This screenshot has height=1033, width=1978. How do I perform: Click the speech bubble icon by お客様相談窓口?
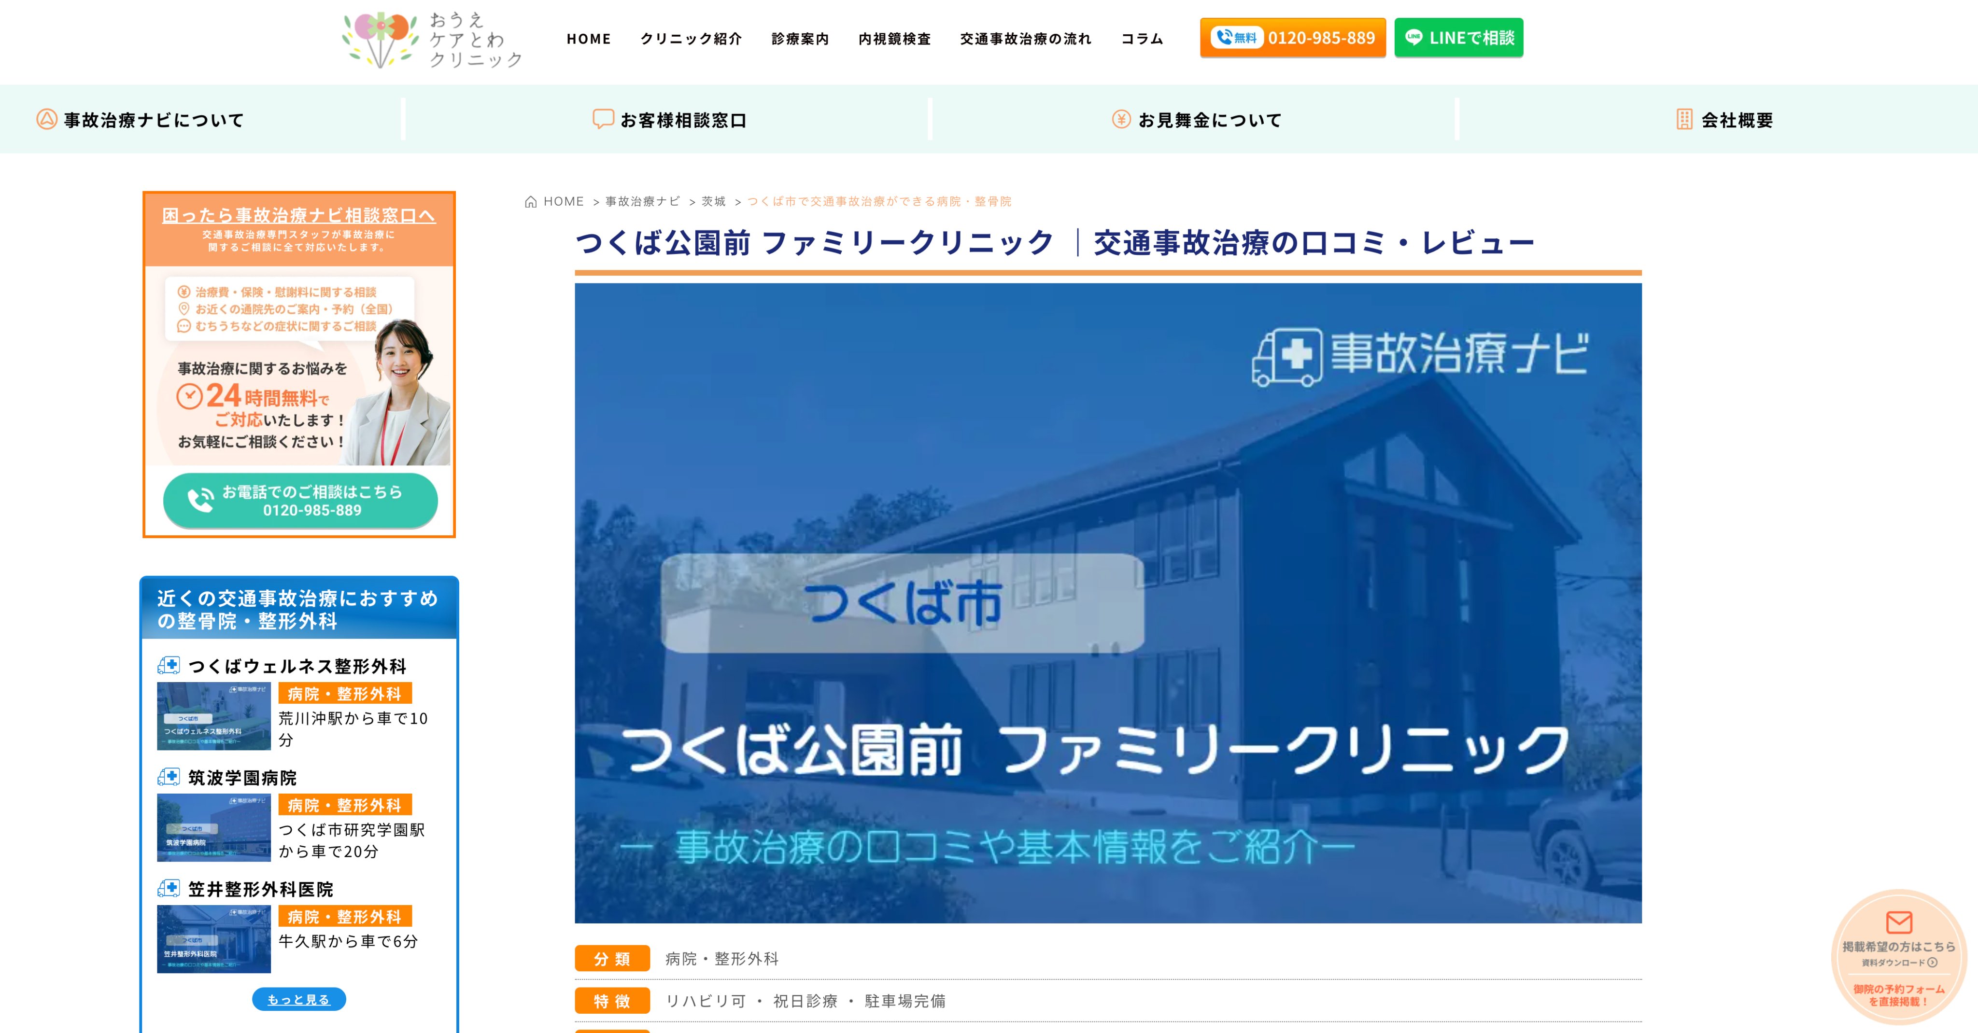[x=603, y=119]
